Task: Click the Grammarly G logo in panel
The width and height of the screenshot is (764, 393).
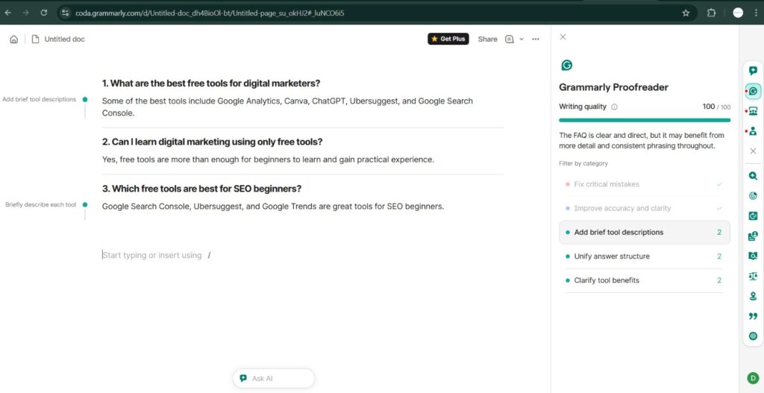Action: (566, 66)
